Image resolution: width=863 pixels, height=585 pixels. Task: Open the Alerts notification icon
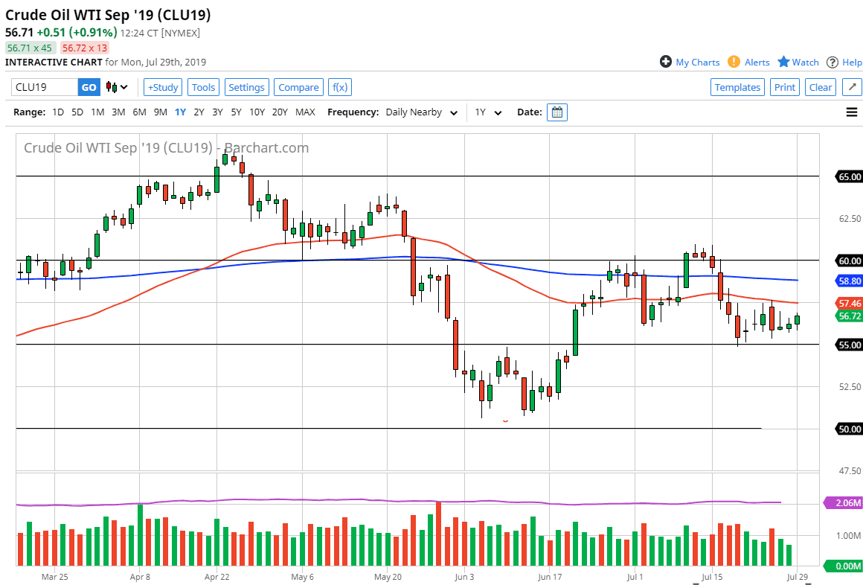(733, 63)
